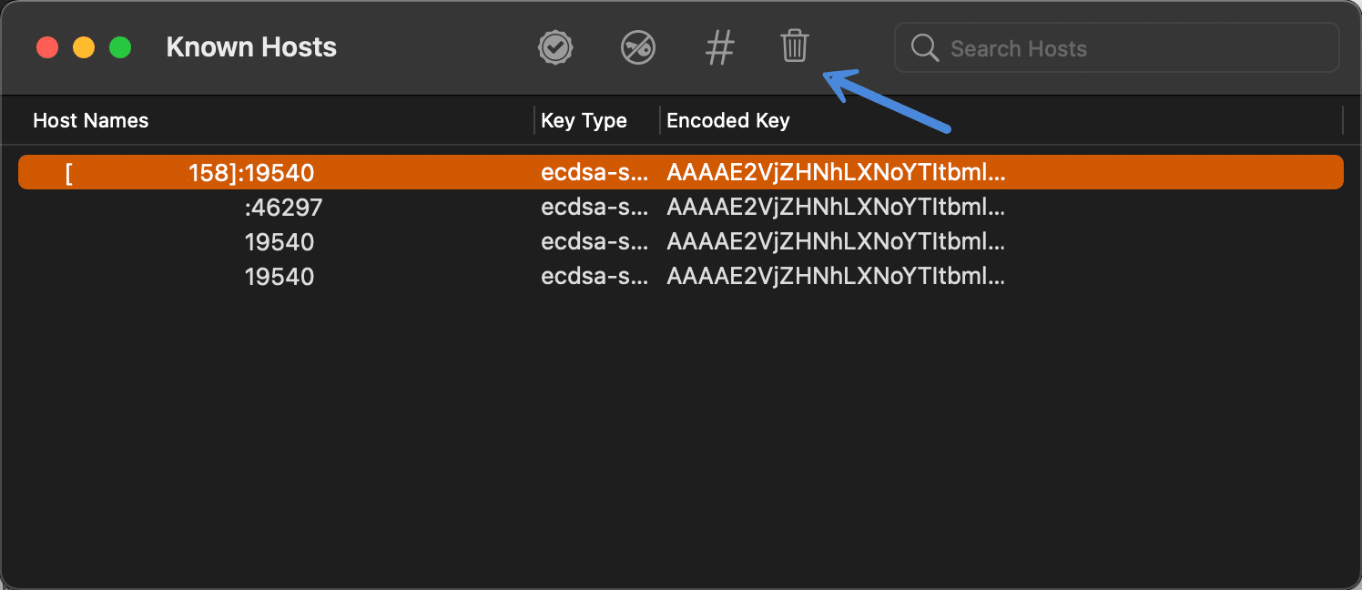Viewport: 1362px width, 590px height.
Task: Click the Known Hosts window title
Action: tap(251, 46)
